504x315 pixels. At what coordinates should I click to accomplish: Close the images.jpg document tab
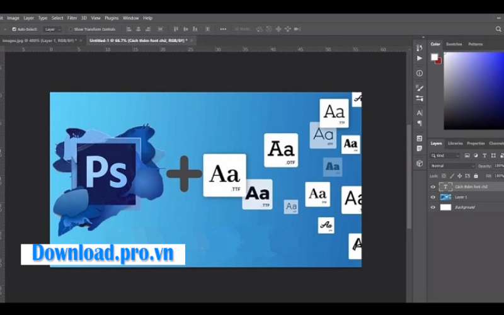(x=81, y=40)
